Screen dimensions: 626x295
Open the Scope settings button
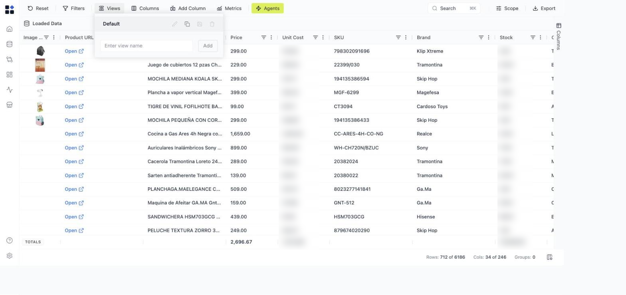pos(507,8)
